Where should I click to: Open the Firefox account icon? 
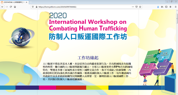tap(170, 7)
